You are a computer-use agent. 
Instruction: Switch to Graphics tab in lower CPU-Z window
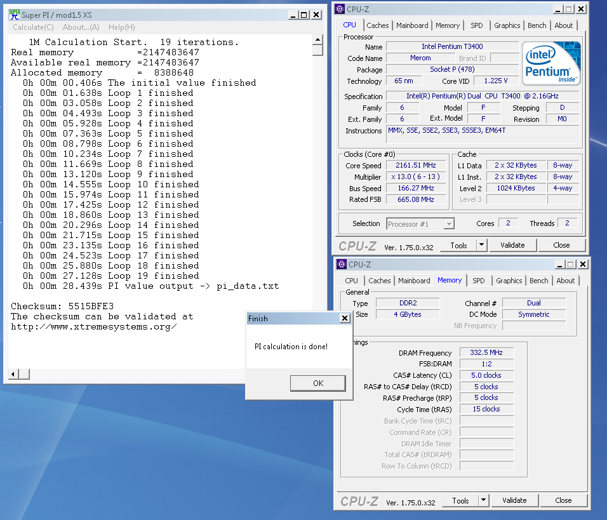pos(509,281)
